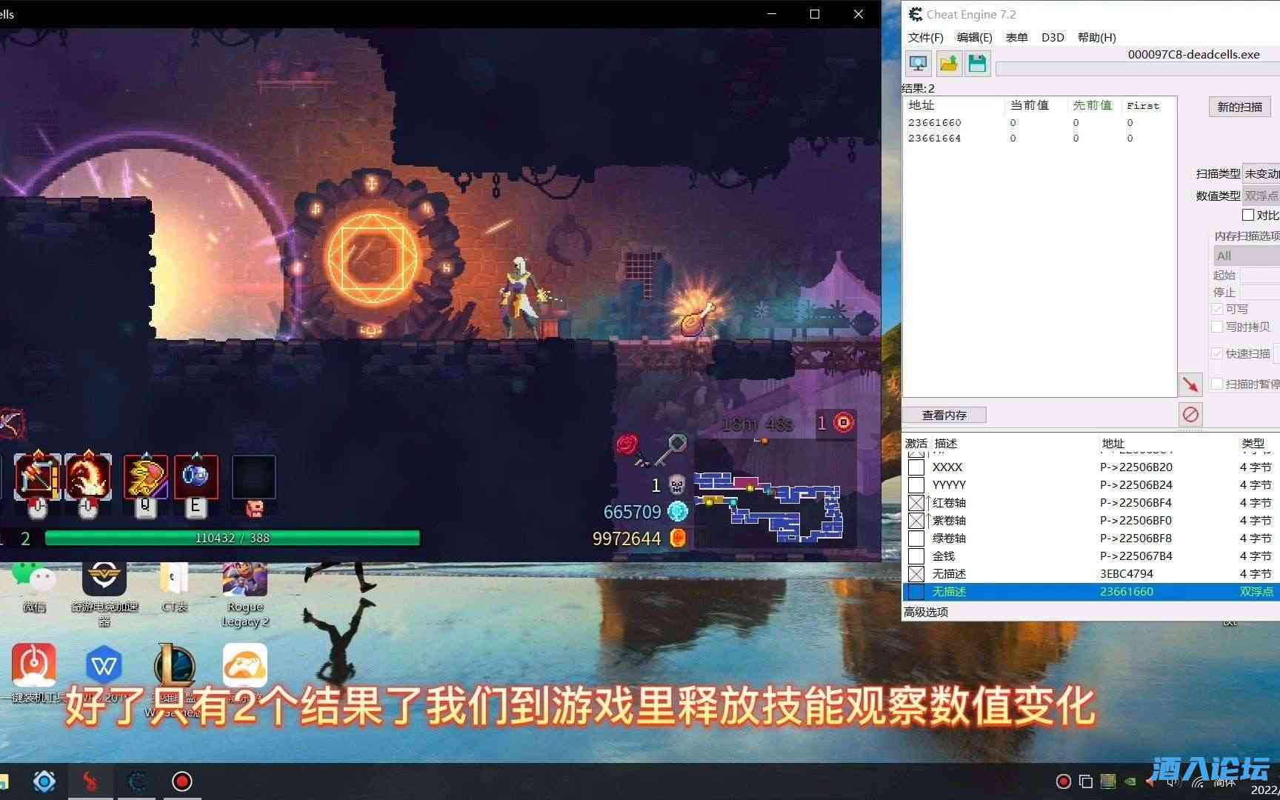Screen dimensions: 1280x800
Task: Save the cheat table with floppy disk icon
Action: point(978,63)
